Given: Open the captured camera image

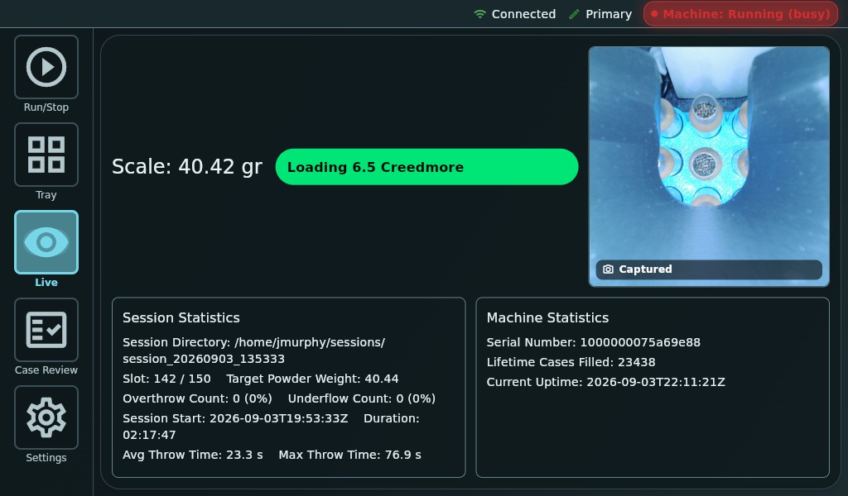Looking at the screenshot, I should [709, 166].
